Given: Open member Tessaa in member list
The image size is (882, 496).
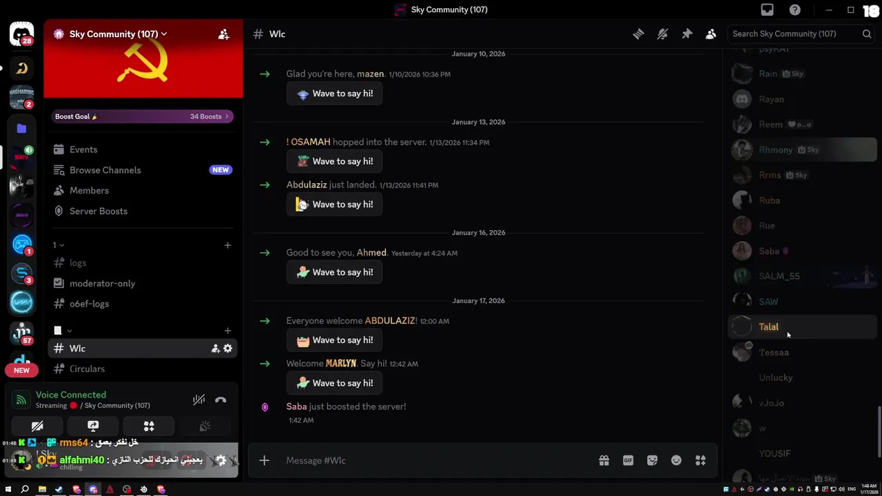Looking at the screenshot, I should [803, 353].
